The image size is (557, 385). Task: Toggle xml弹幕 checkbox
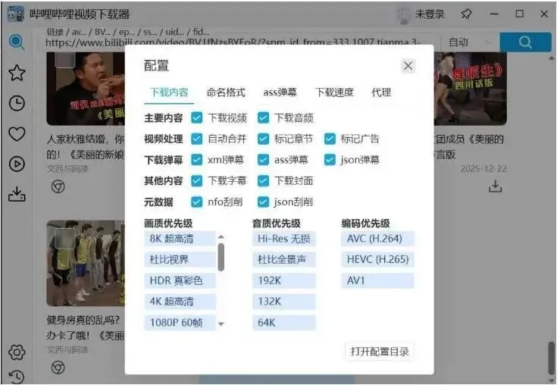(x=196, y=159)
